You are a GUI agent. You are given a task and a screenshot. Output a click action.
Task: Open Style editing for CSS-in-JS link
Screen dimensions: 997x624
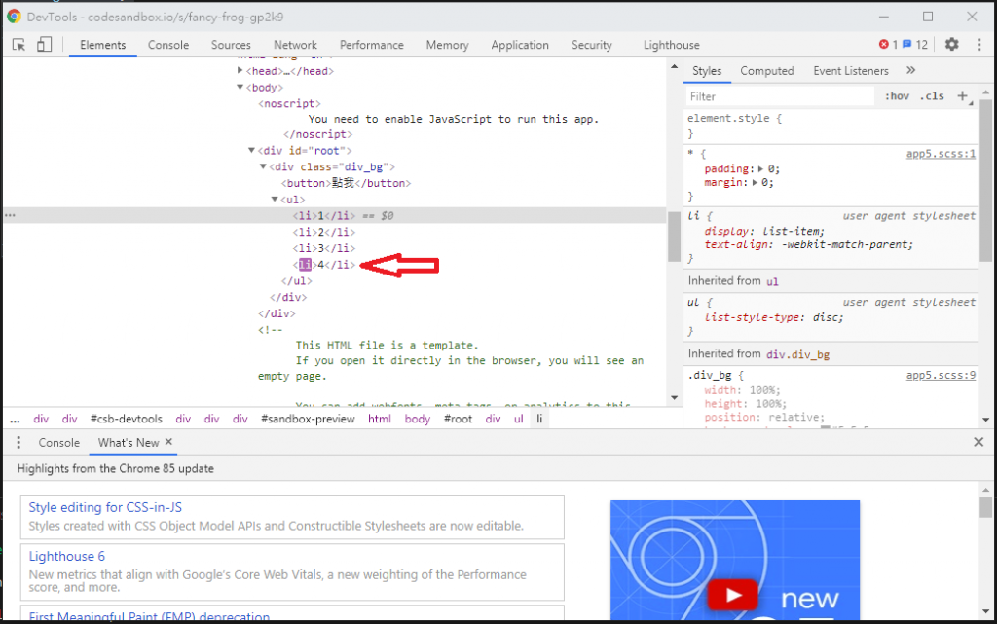coord(105,507)
